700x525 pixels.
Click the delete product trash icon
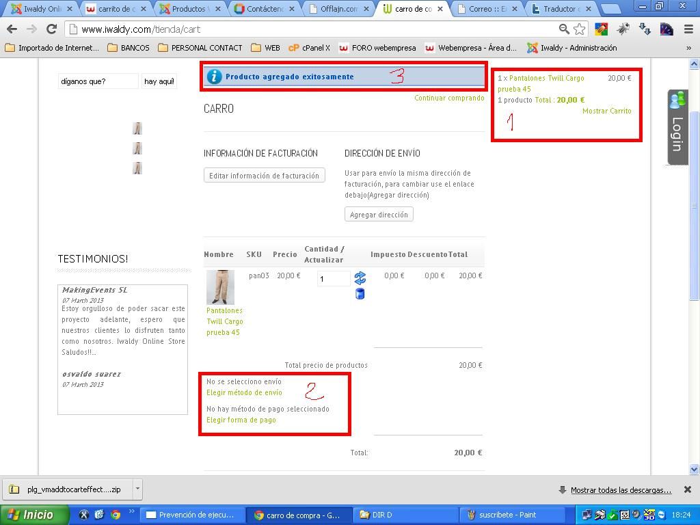[x=360, y=294]
